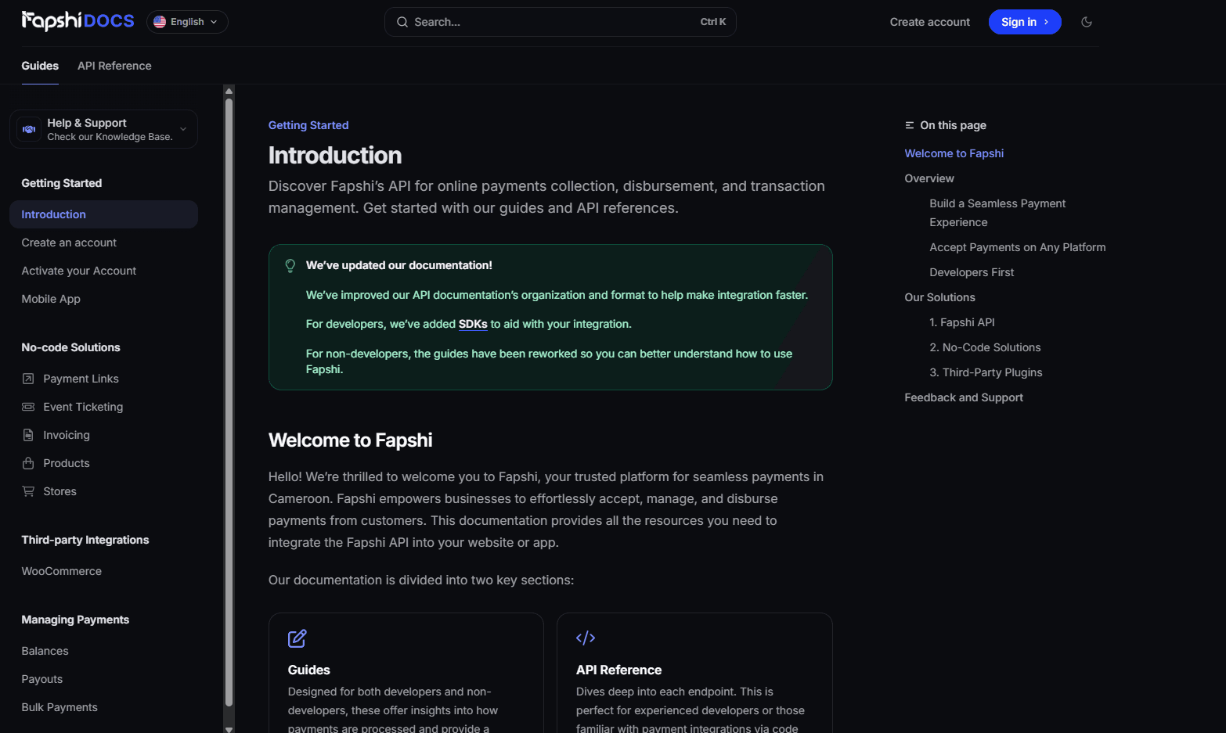Jump to Feedback and Support section
1226x733 pixels.
pos(964,397)
